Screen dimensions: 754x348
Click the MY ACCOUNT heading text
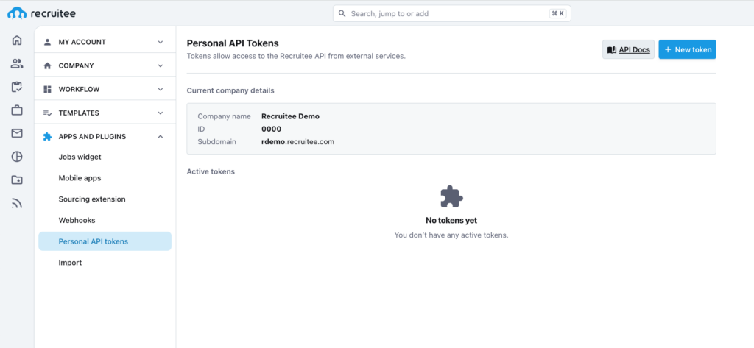coord(82,42)
